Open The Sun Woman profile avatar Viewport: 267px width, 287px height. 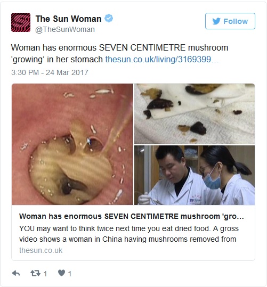(x=21, y=22)
